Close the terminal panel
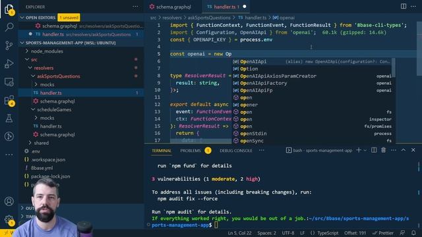Image resolution: width=422 pixels, height=237 pixels. coord(413,150)
